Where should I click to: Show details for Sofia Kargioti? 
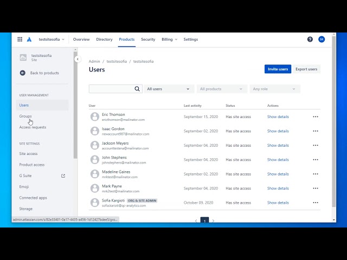click(x=278, y=203)
